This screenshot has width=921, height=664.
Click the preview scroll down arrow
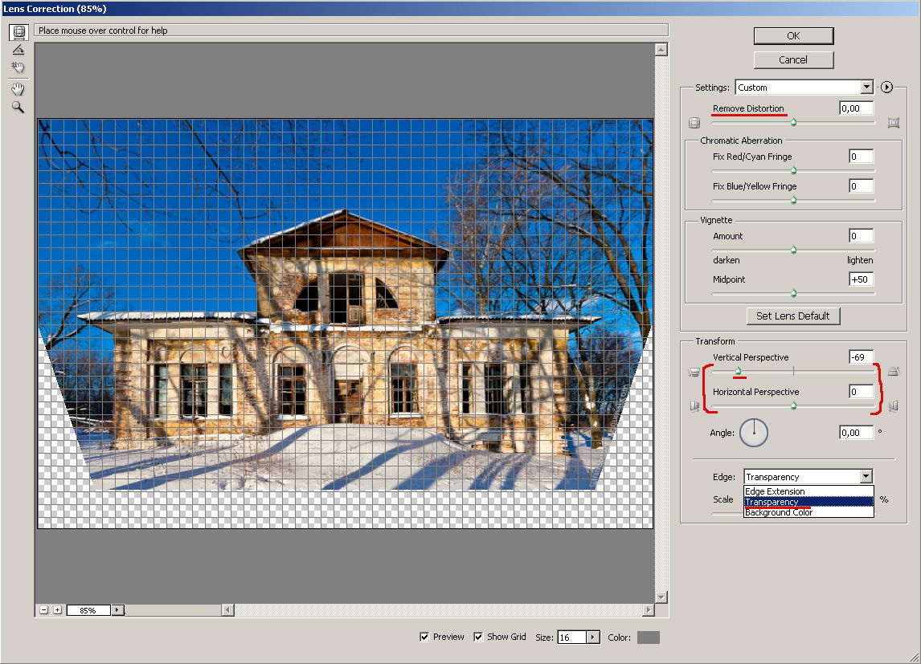tap(661, 597)
